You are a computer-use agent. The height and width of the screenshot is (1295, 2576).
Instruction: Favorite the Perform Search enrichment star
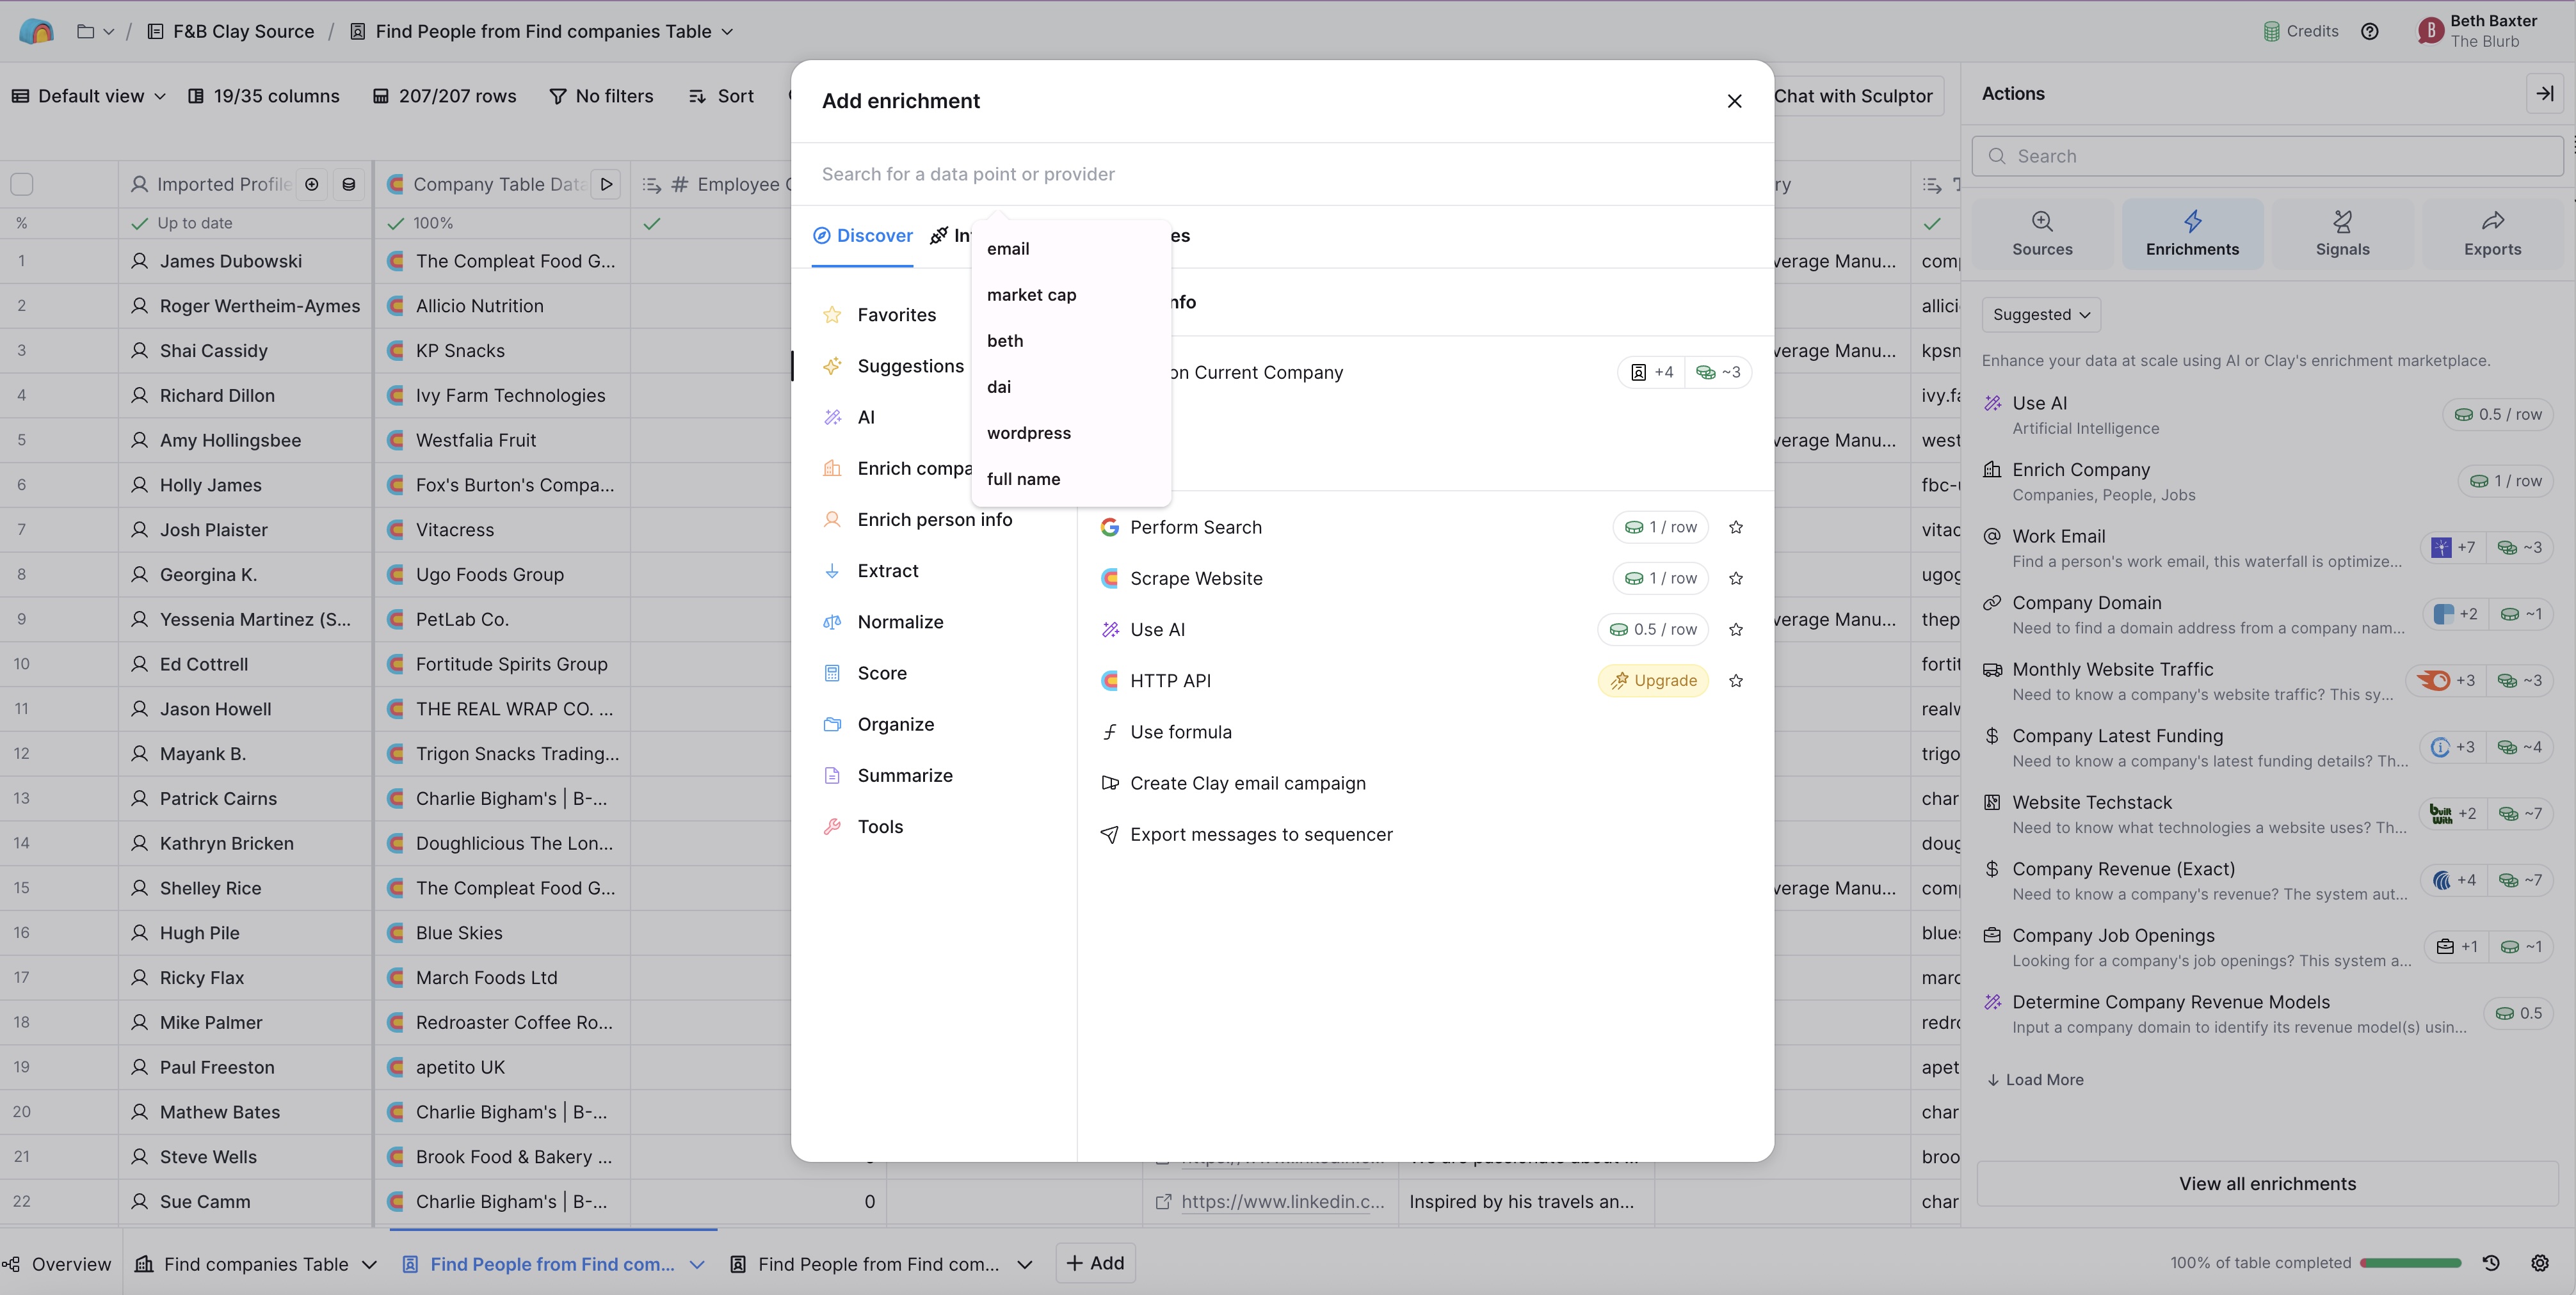(x=1736, y=528)
